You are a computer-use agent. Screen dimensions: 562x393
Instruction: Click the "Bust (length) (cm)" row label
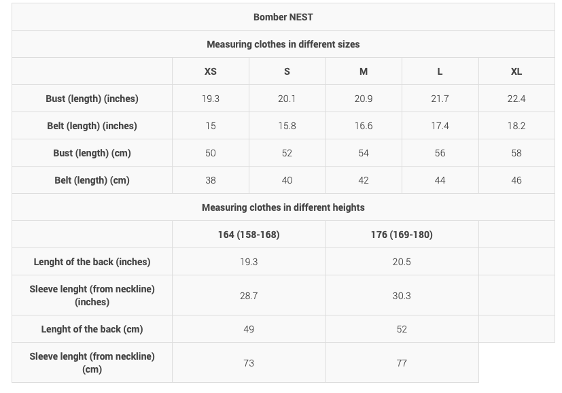point(92,153)
